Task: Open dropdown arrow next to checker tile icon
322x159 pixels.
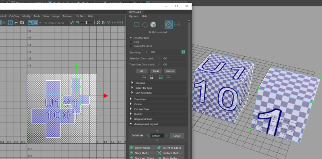Action: pos(40,22)
